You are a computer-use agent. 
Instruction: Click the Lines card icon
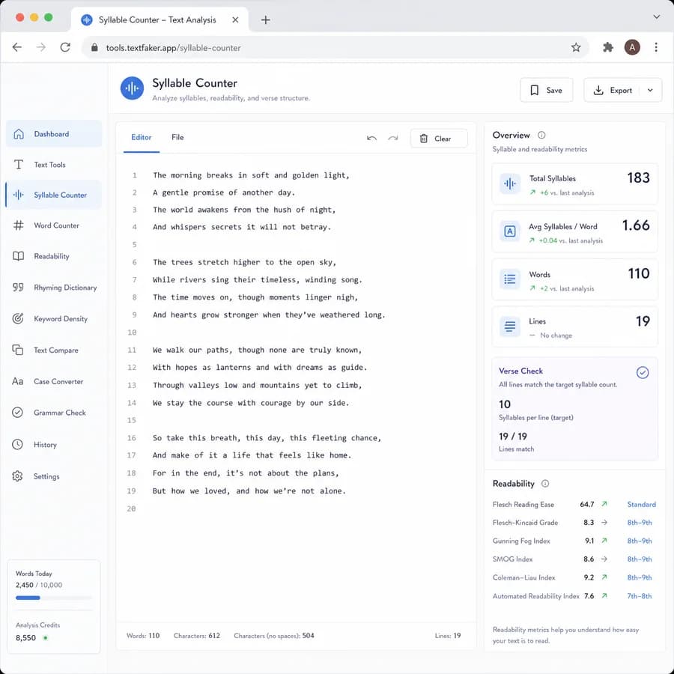(x=510, y=327)
